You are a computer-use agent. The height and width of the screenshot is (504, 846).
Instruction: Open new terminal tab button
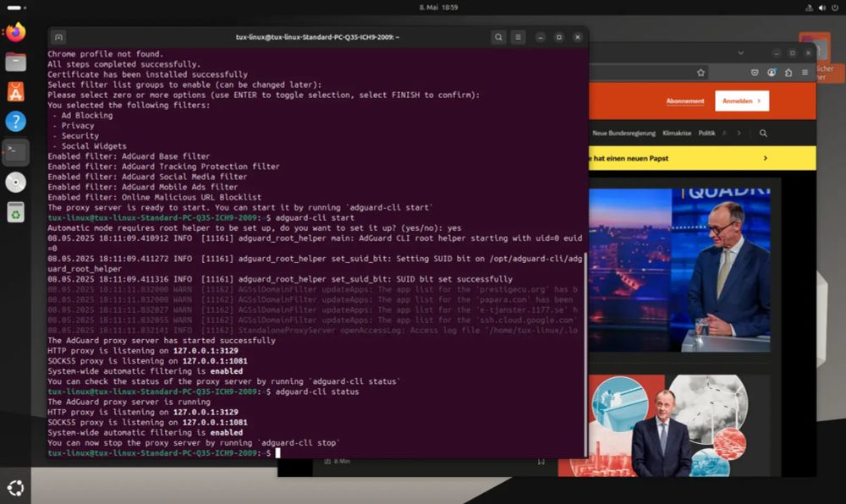[x=59, y=37]
